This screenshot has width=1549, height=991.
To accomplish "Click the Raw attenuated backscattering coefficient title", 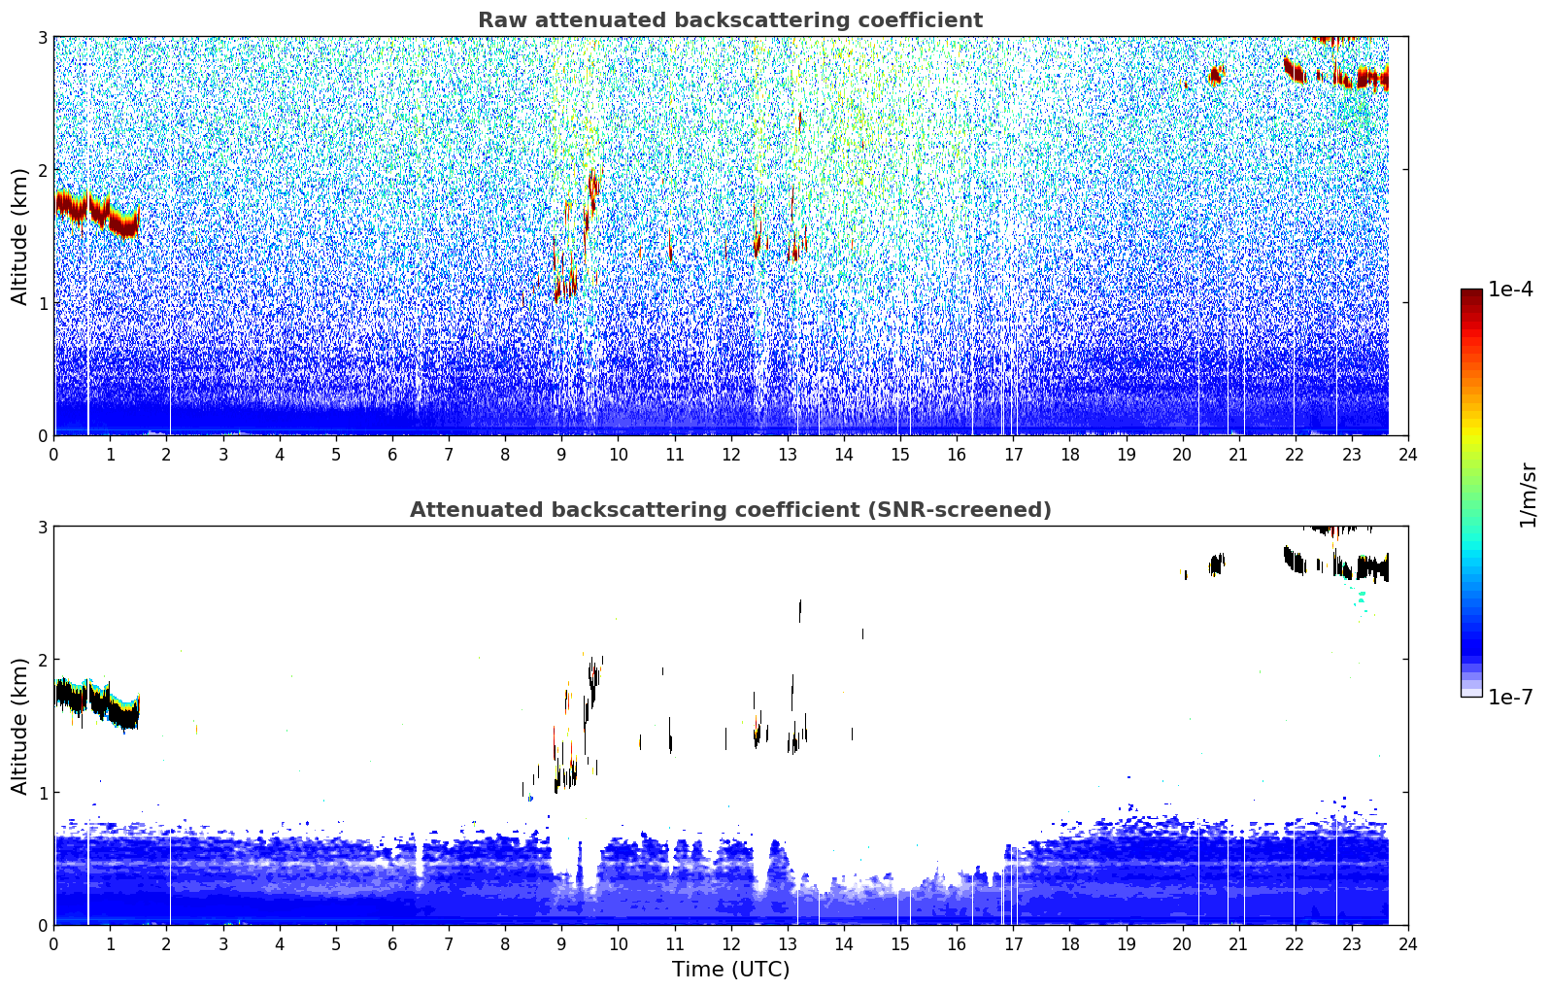I will point(729,20).
